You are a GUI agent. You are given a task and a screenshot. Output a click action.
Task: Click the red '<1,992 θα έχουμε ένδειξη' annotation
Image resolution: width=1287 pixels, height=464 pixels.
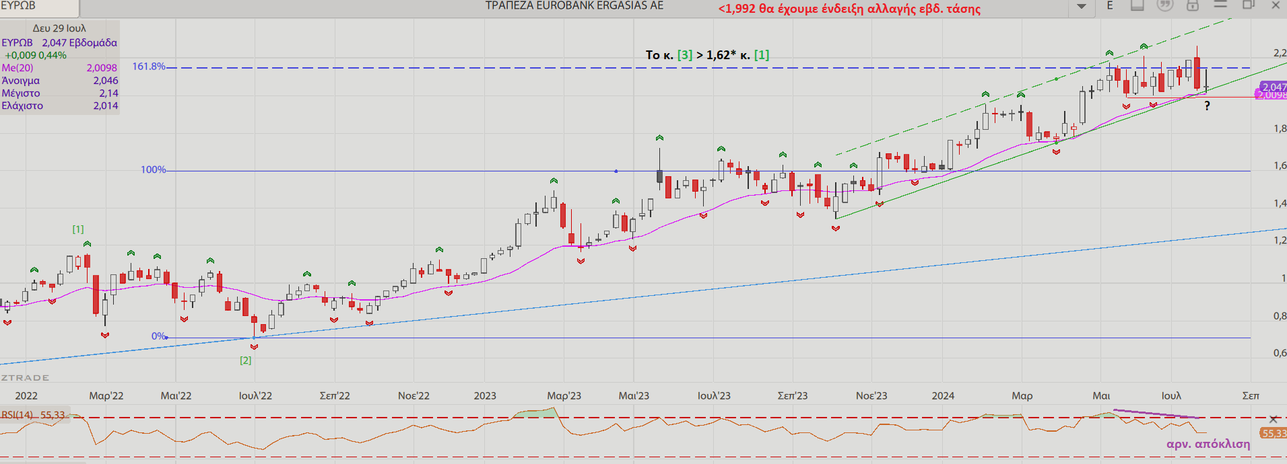pos(849,9)
